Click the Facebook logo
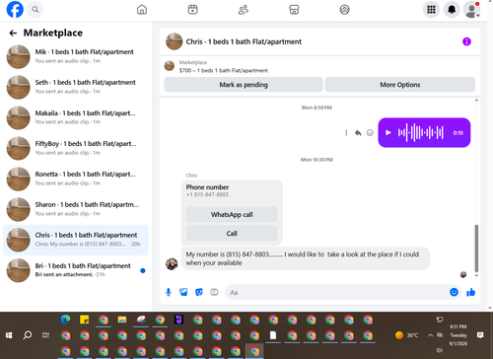The width and height of the screenshot is (493, 359). [x=15, y=9]
